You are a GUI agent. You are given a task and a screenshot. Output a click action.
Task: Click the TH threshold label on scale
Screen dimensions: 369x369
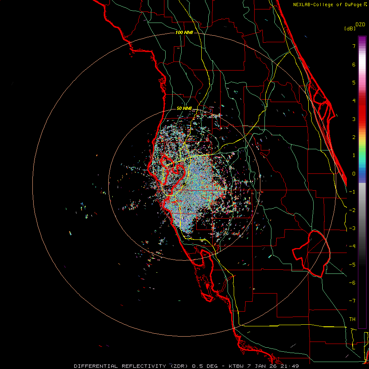(352, 319)
